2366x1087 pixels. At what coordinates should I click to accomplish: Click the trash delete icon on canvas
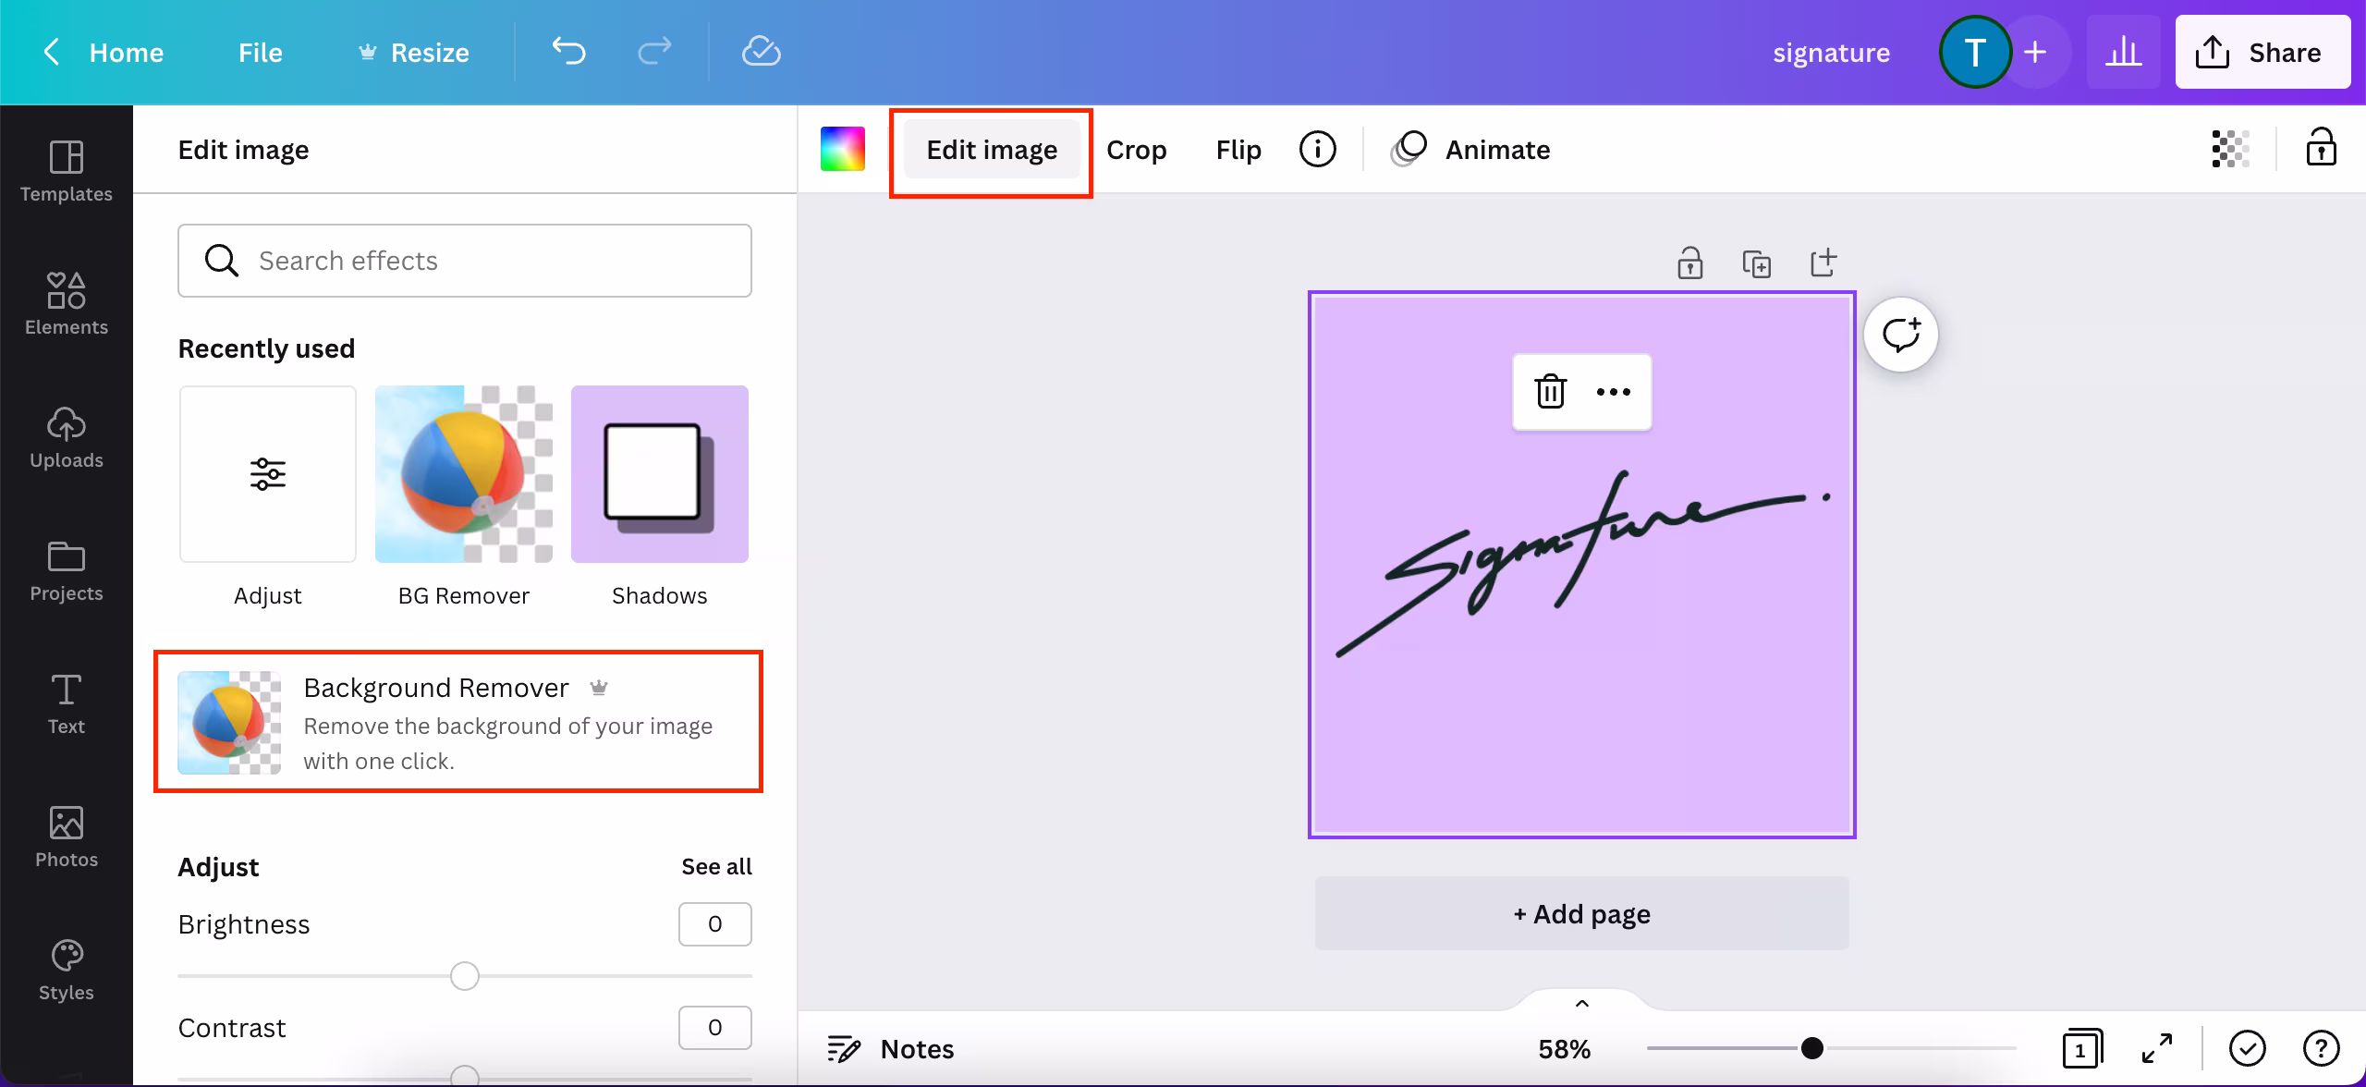pyautogui.click(x=1550, y=392)
